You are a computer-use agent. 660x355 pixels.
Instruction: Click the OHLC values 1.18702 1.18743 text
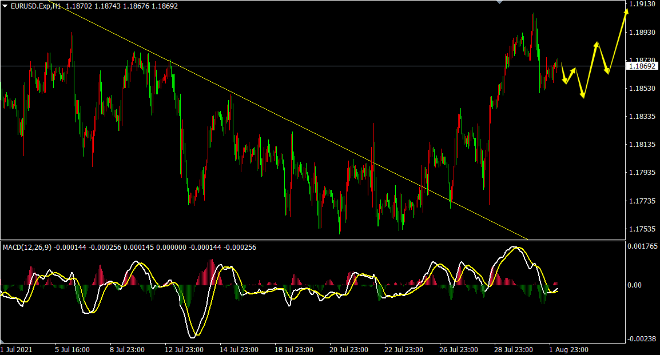93,6
